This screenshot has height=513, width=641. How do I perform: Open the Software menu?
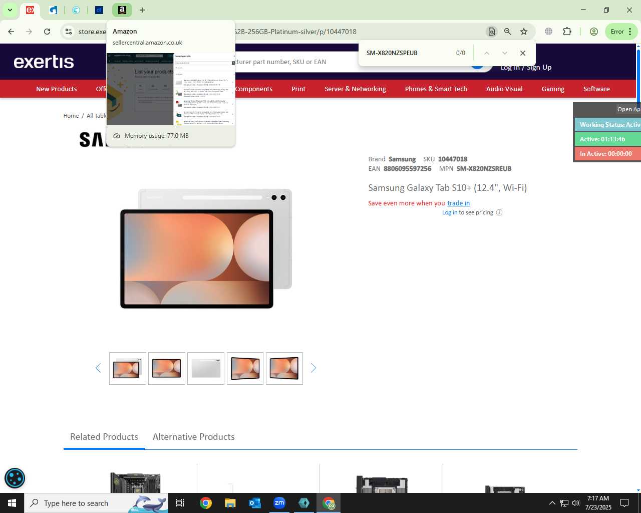[x=596, y=89]
